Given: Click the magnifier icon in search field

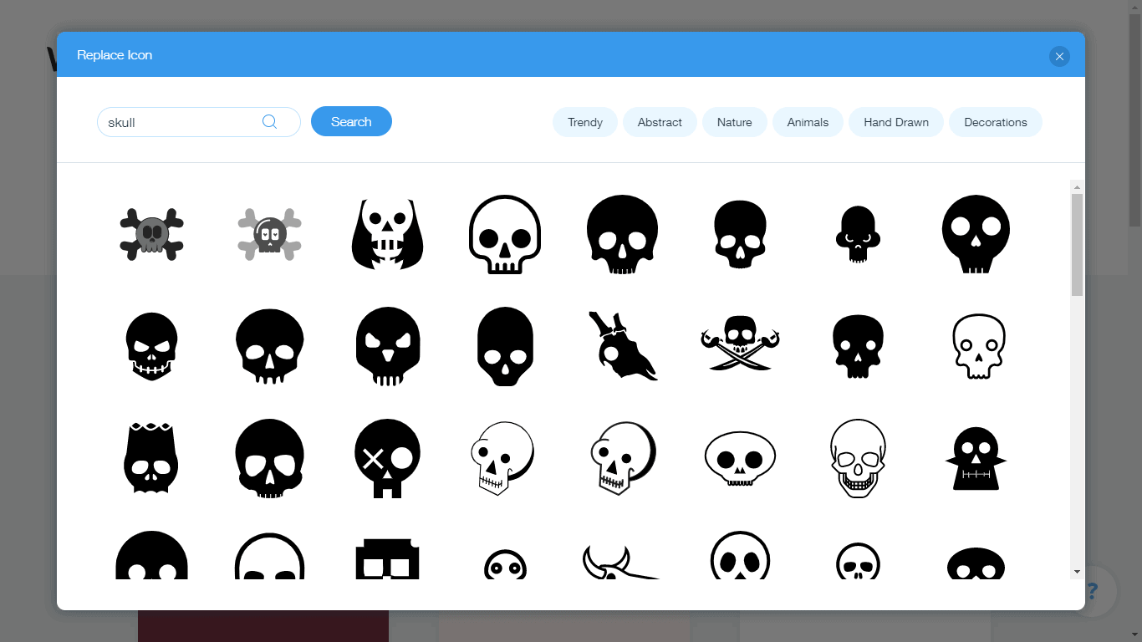Looking at the screenshot, I should [269, 122].
